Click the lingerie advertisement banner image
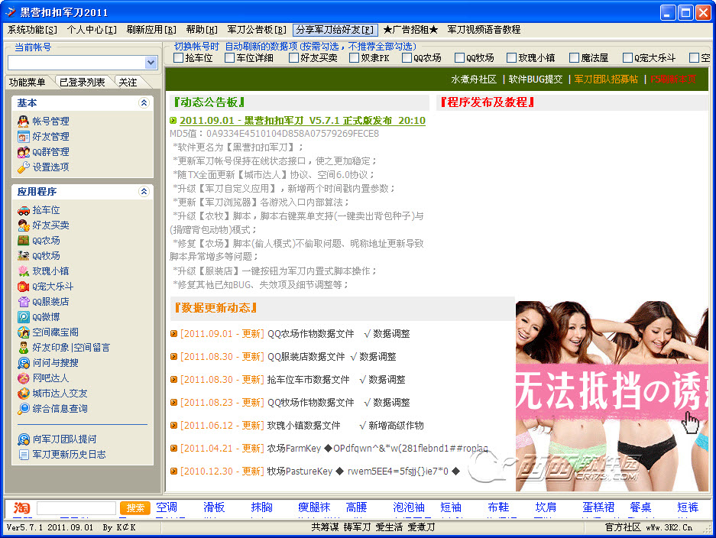 611,395
